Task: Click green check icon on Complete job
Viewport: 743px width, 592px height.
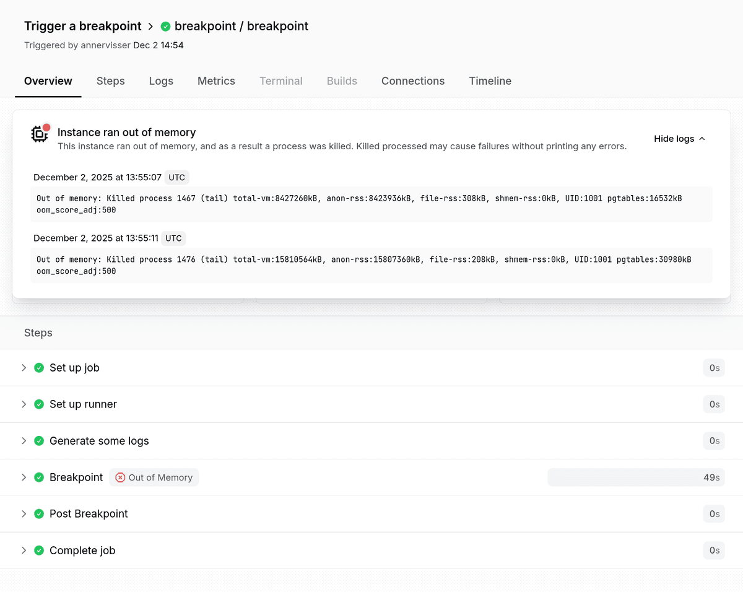Action: [39, 551]
